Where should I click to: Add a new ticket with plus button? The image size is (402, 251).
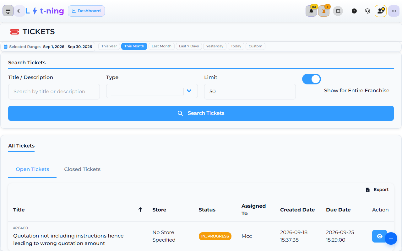[391, 238]
